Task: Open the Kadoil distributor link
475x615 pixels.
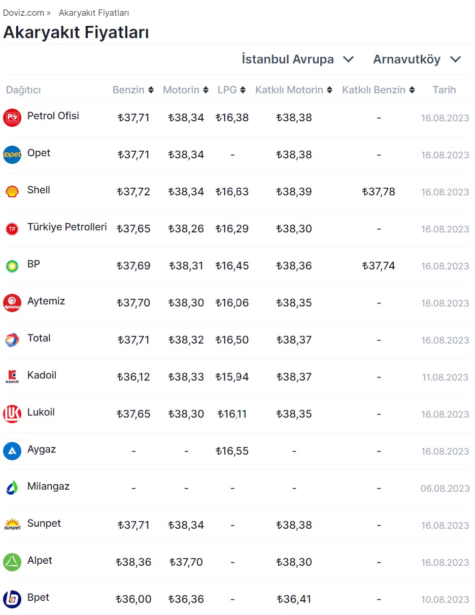Action: pos(42,375)
